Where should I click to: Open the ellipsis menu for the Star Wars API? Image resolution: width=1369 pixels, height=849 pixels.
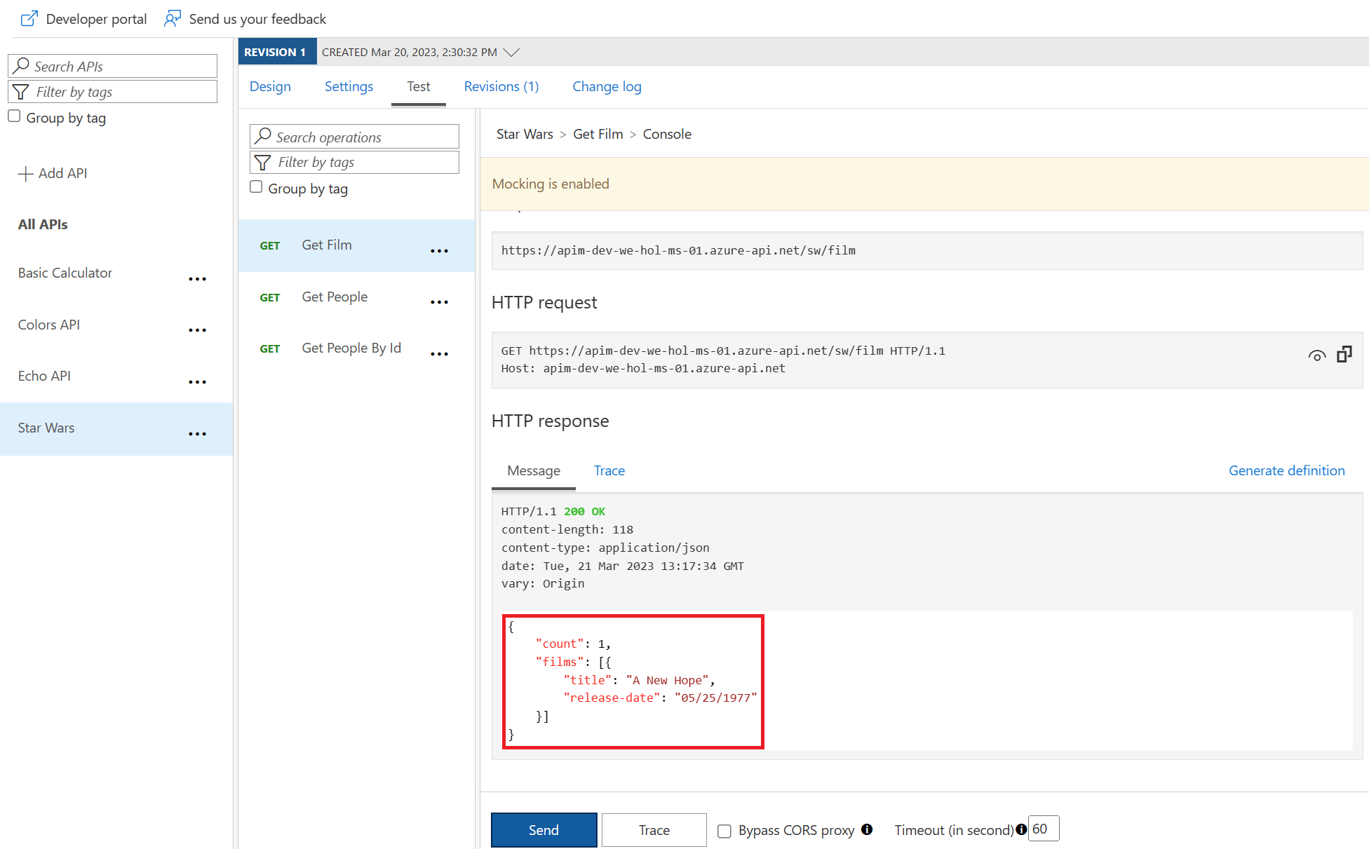[197, 433]
